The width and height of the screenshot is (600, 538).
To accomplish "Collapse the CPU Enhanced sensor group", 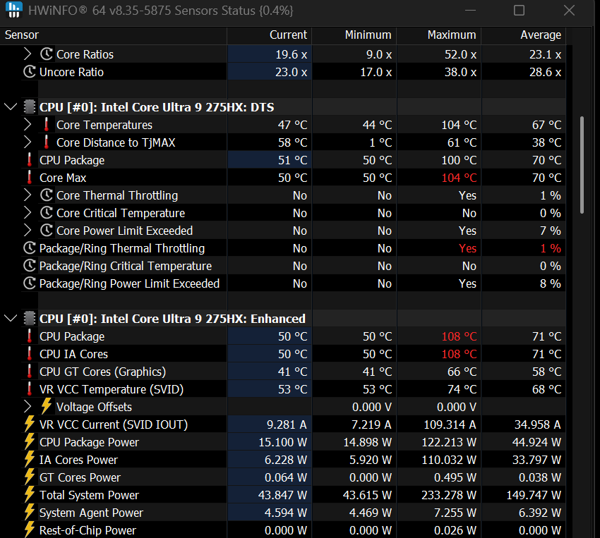I will 11,318.
